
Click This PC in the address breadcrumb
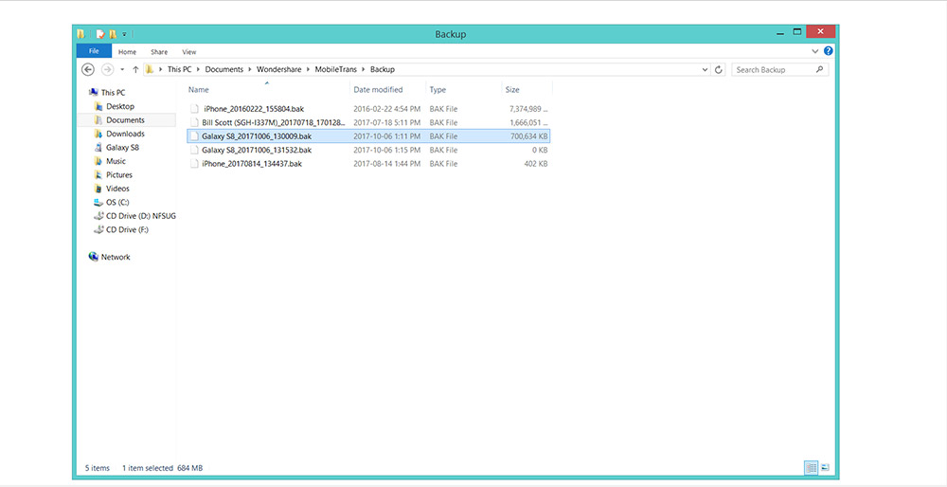(x=179, y=69)
